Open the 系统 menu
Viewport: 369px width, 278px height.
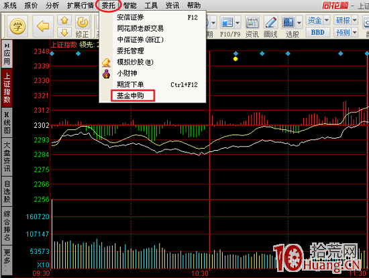(x=10, y=5)
